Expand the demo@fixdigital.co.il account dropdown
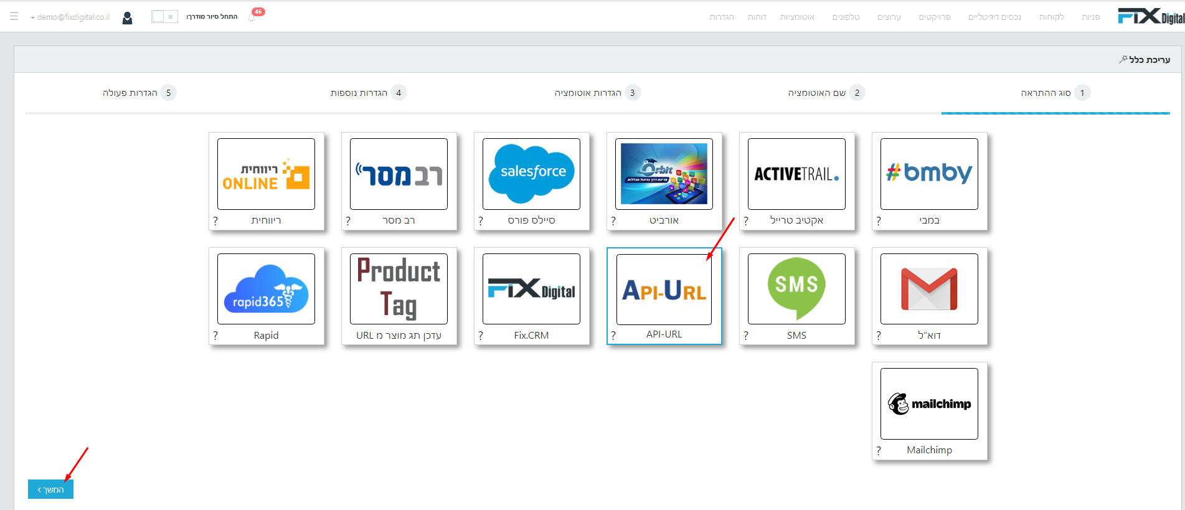 70,17
